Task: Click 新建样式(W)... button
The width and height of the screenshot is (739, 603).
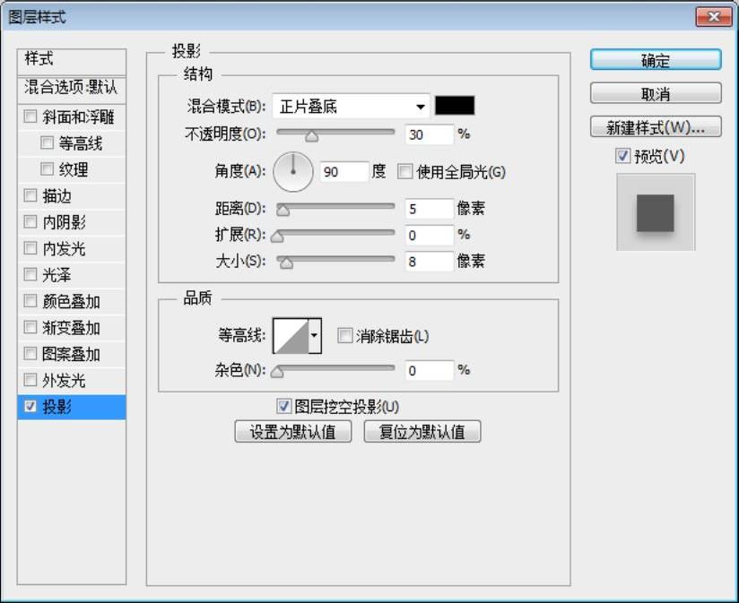Action: (656, 126)
